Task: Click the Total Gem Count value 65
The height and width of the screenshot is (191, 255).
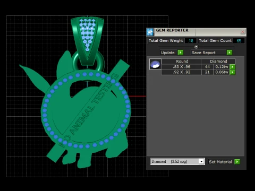Action: (239, 41)
